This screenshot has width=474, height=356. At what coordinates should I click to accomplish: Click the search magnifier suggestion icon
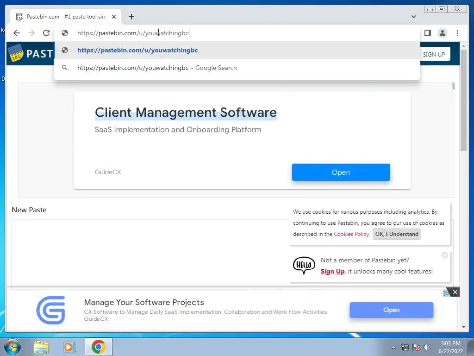coord(65,68)
